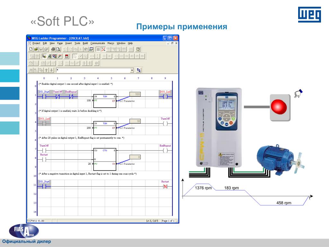Image resolution: width=329 pixels, height=247 pixels.
Task: Click the PLC parameter value box showing 10
Action: pos(135,121)
